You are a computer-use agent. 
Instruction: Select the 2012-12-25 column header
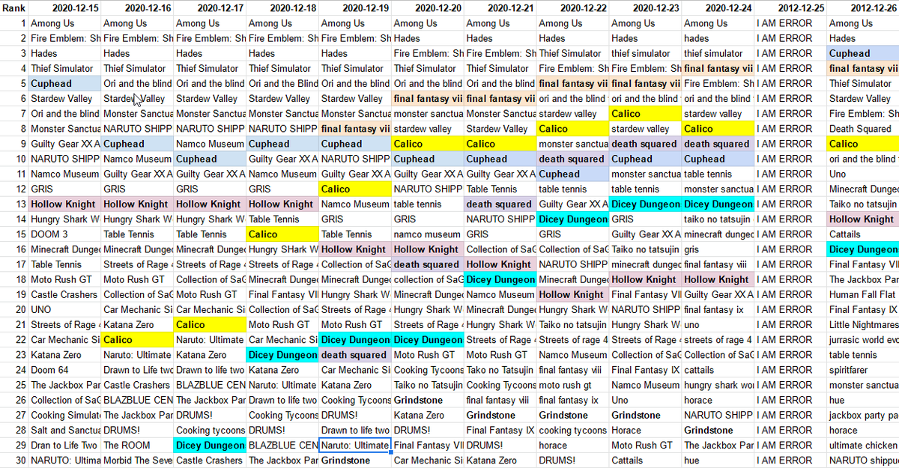pos(791,8)
